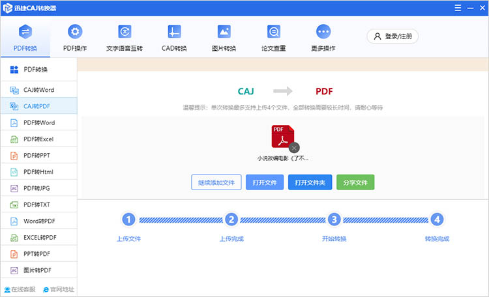This screenshot has width=489, height=297.
Task: Click the hamburger menu icon in title bar
Action: [x=458, y=8]
